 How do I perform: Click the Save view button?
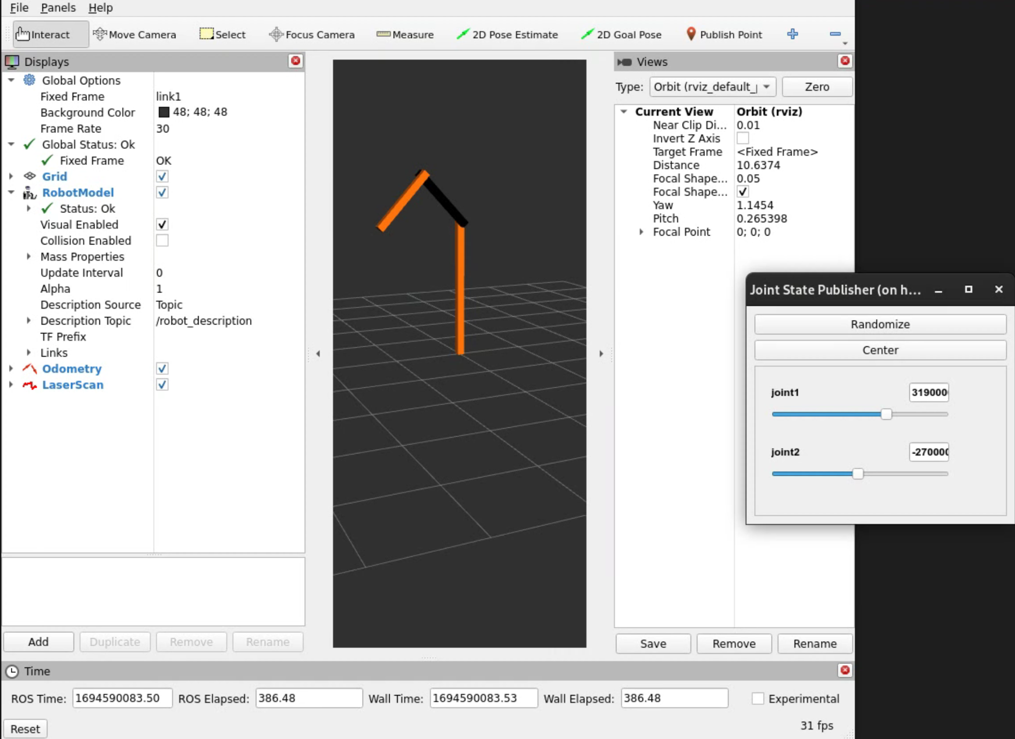coord(653,644)
